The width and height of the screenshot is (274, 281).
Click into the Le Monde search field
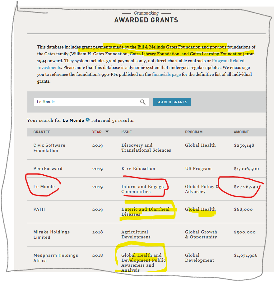tap(87, 102)
